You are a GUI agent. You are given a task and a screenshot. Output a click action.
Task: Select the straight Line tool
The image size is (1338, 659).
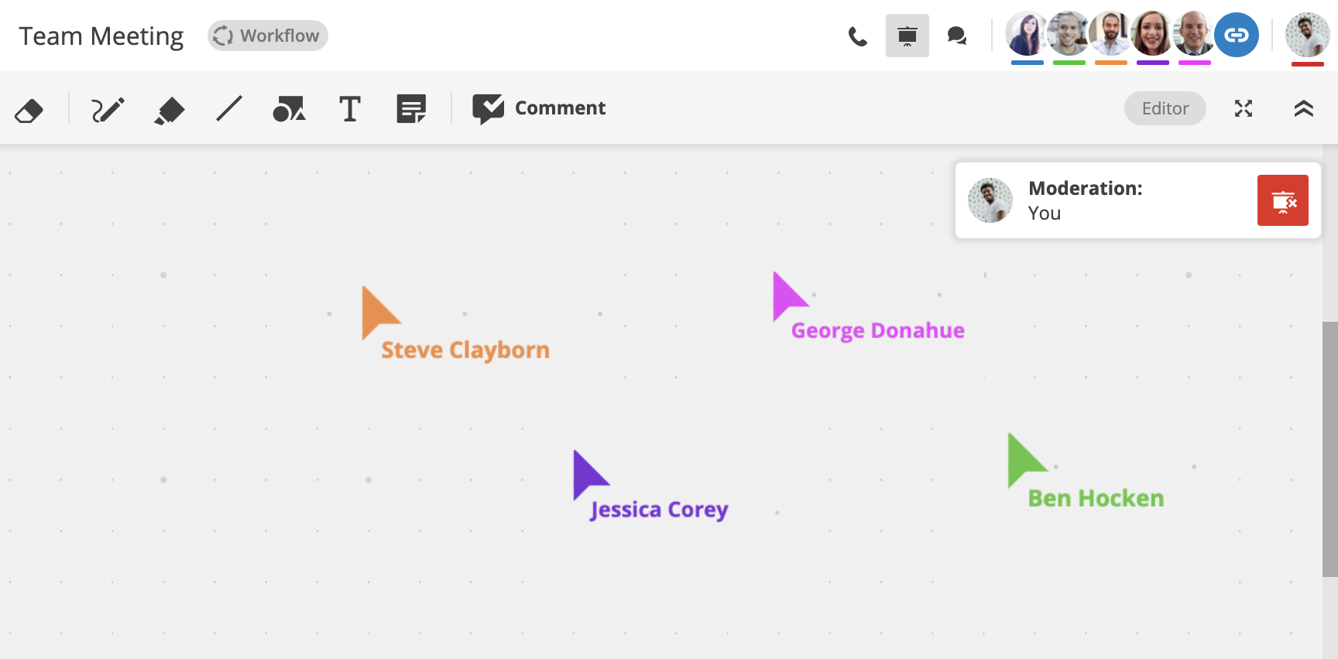229,109
